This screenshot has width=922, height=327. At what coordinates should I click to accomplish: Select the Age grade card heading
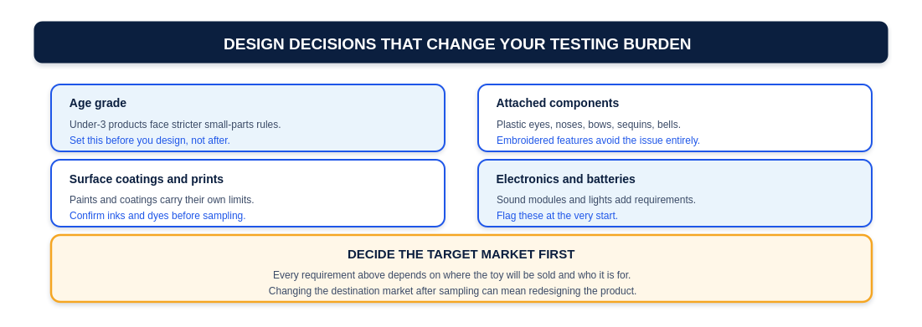98,104
